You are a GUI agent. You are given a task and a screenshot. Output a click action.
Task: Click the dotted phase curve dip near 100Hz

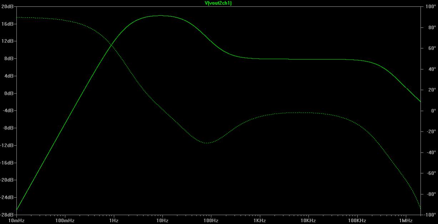coord(208,143)
